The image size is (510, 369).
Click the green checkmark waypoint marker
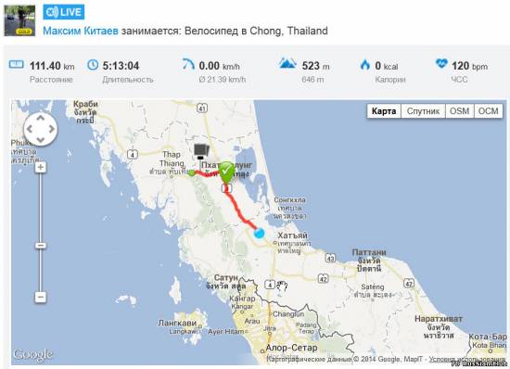(227, 172)
